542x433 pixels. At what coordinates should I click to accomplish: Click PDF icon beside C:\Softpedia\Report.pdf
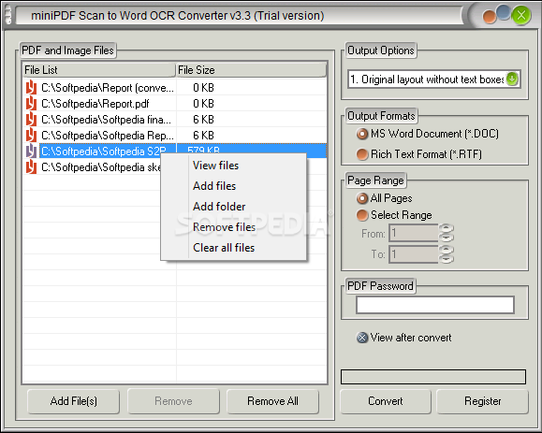tap(31, 103)
